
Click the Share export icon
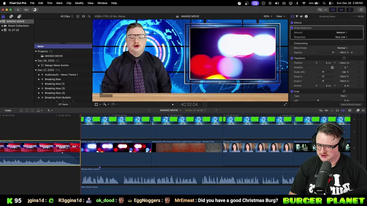[x=361, y=10]
